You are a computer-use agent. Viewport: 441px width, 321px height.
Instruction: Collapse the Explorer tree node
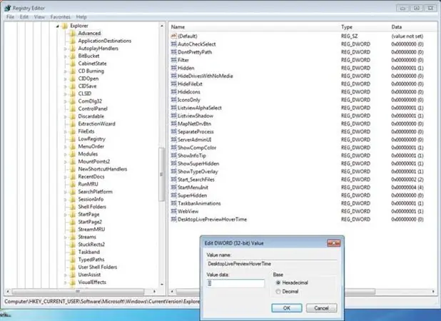(x=57, y=26)
